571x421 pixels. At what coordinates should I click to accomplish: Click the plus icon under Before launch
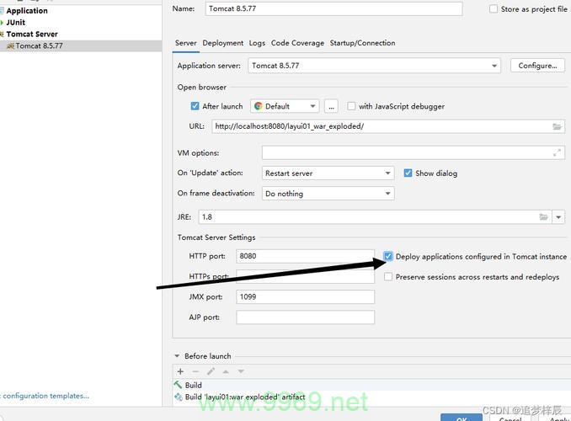click(180, 371)
